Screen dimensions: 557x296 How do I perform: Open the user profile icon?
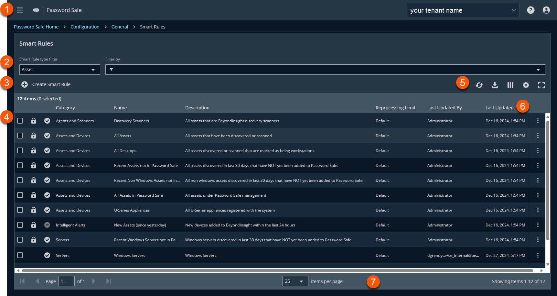tap(546, 10)
